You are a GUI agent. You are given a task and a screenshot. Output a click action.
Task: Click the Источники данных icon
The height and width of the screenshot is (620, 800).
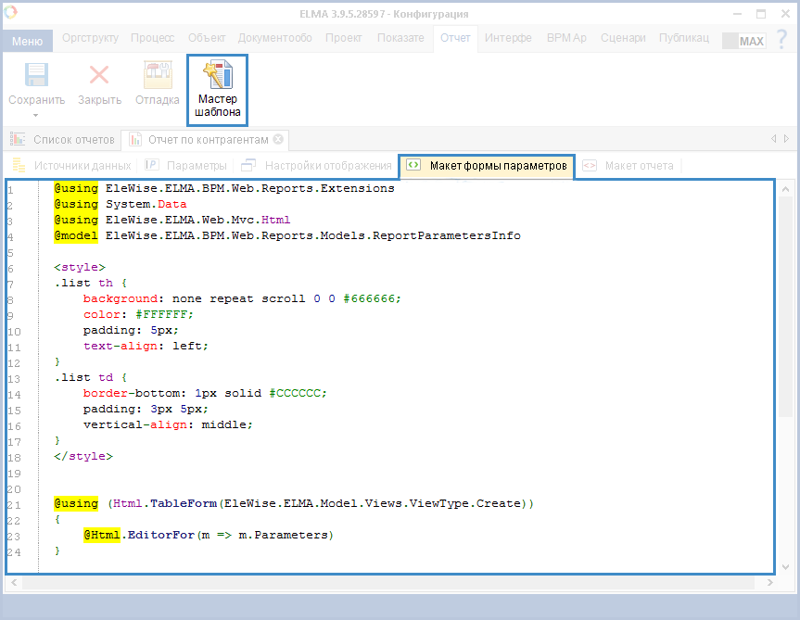(19, 165)
